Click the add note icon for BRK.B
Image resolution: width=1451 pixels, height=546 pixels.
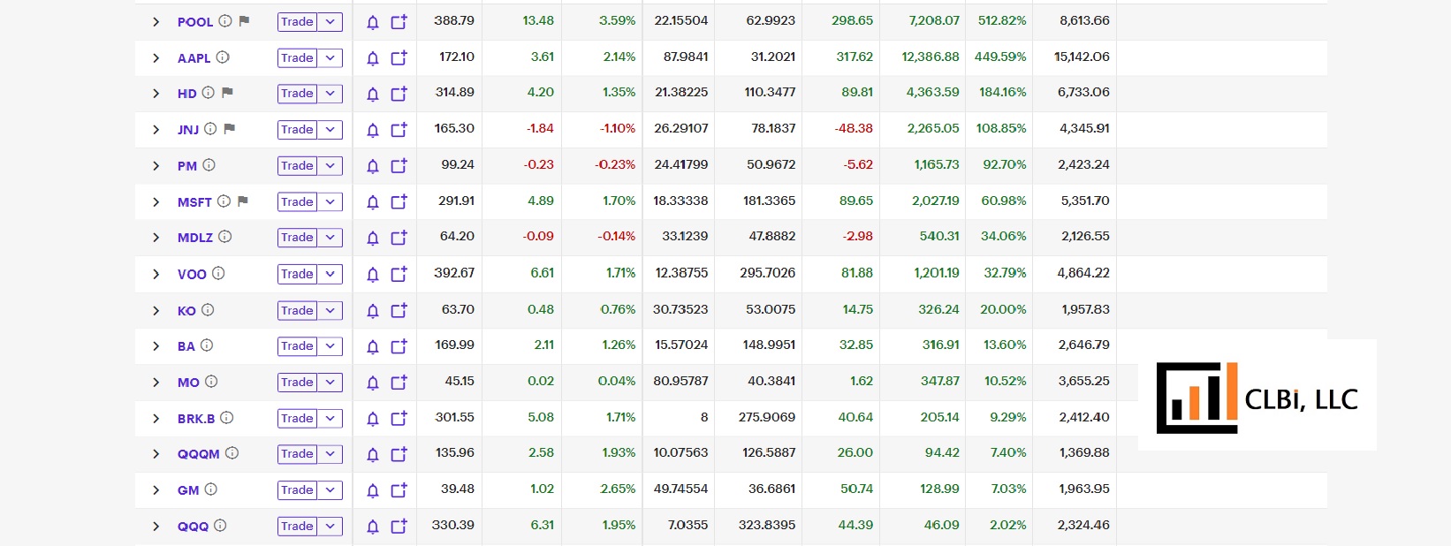click(399, 419)
